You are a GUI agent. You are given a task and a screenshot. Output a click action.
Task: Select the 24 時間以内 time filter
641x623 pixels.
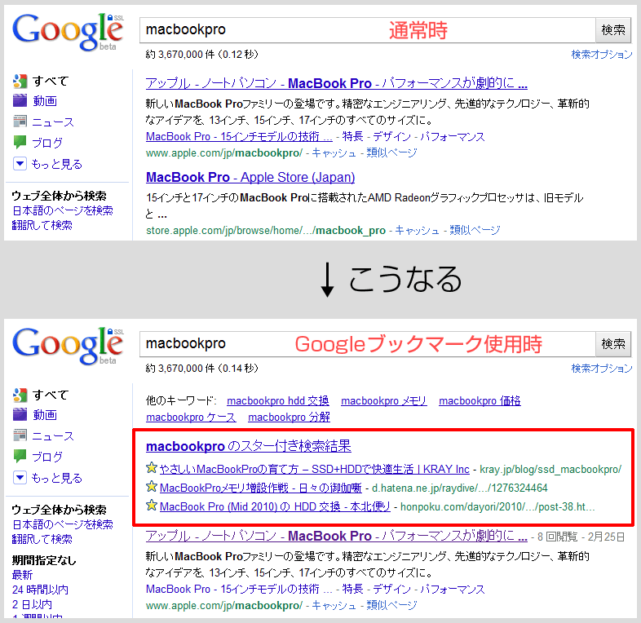click(40, 590)
